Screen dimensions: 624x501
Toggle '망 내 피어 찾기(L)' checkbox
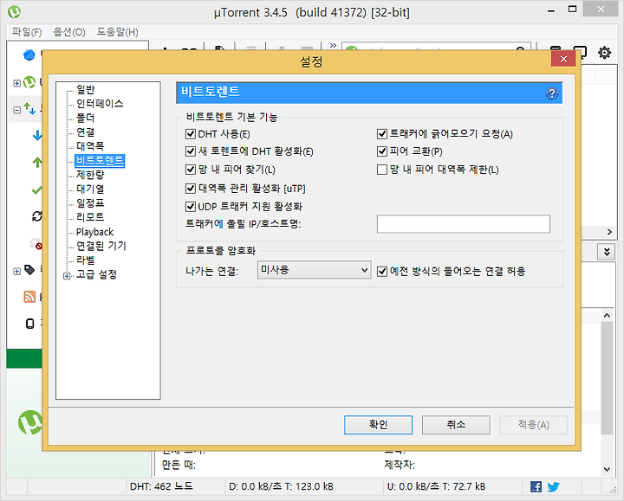click(x=191, y=170)
